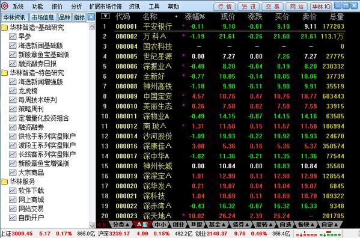Switch to the 华林资讯 tab
Image resolution: width=360 pixels, height=238 pixels.
14,17
